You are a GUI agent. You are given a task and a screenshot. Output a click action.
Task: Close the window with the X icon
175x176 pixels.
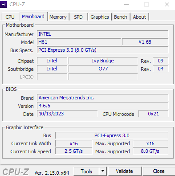167,4
